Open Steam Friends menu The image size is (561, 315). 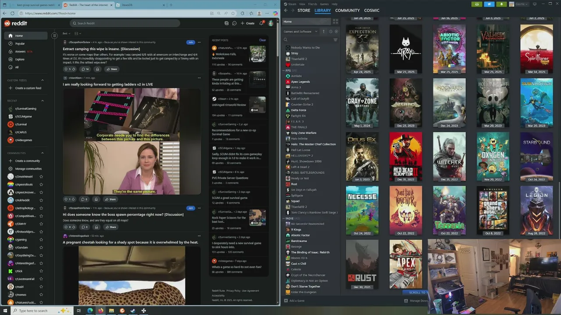tap(312, 4)
